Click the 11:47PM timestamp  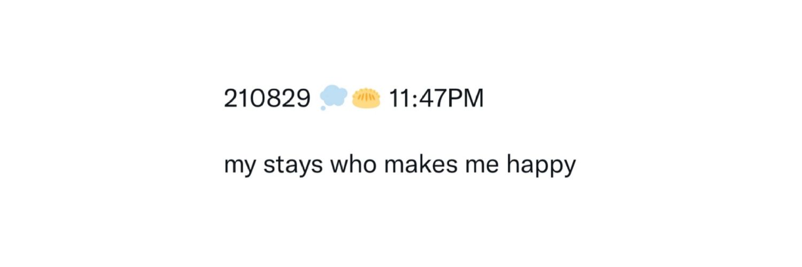pyautogui.click(x=436, y=98)
